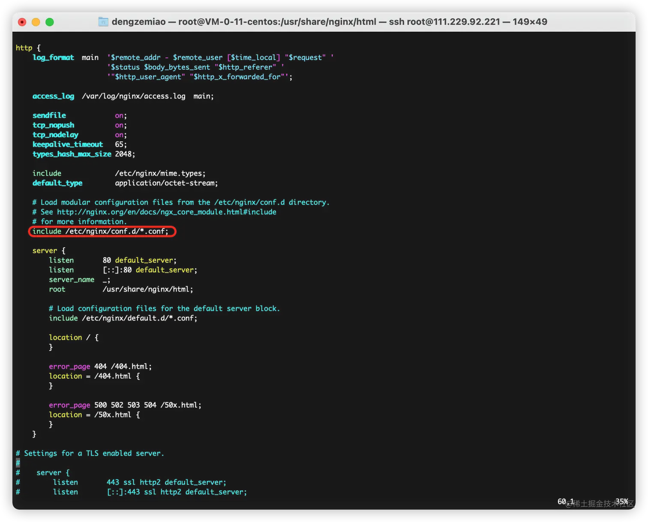This screenshot has height=522, width=648.
Task: Click the "[::]:443 ssl http2 default_server;" listen value
Action: click(177, 492)
